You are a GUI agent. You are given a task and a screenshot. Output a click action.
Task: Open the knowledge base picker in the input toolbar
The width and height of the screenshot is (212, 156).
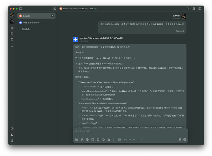click(x=93, y=139)
